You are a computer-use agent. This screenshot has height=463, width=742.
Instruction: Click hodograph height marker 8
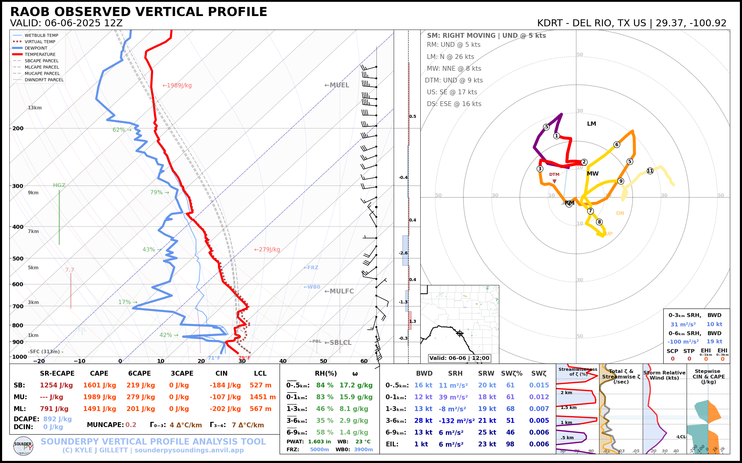coord(599,222)
